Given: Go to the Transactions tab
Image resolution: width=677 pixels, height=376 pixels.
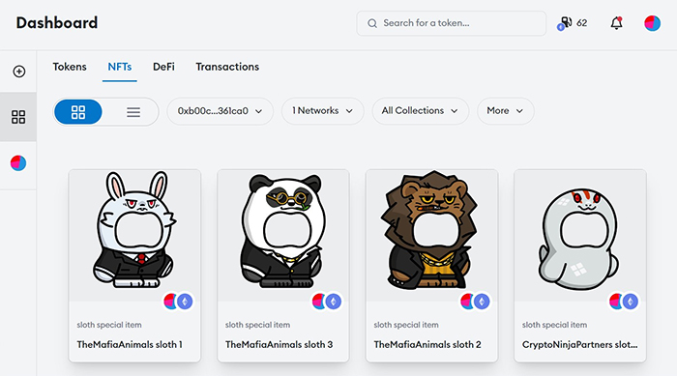Looking at the screenshot, I should point(227,67).
